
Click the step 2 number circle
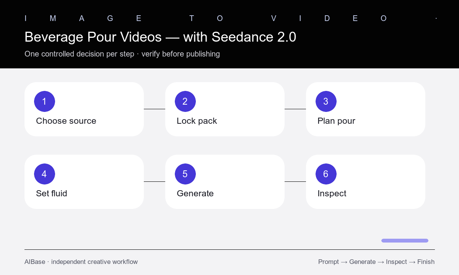[x=185, y=102]
